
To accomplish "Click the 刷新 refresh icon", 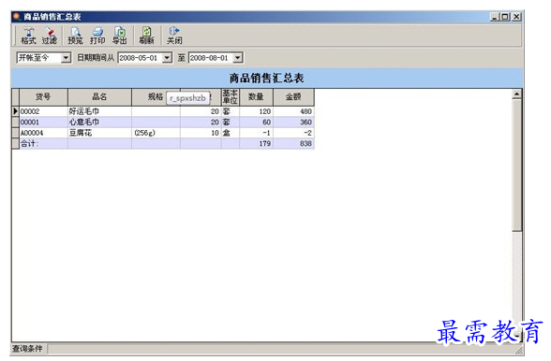I will pyautogui.click(x=146, y=36).
